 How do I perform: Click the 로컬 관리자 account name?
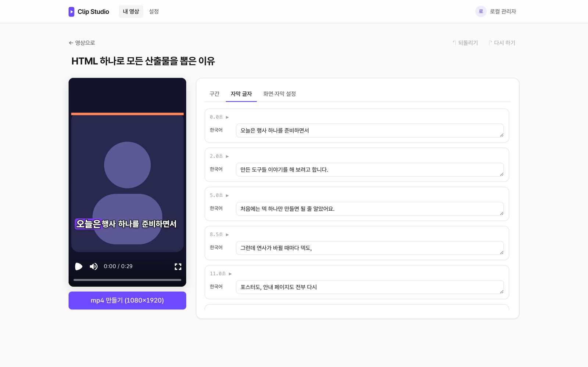[503, 11]
